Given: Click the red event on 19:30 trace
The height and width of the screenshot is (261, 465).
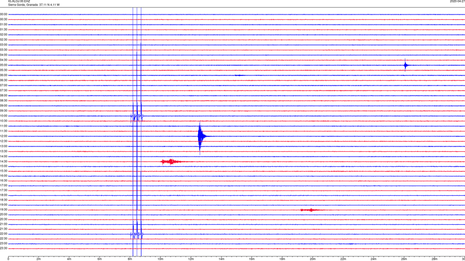Looking at the screenshot, I should [311, 210].
